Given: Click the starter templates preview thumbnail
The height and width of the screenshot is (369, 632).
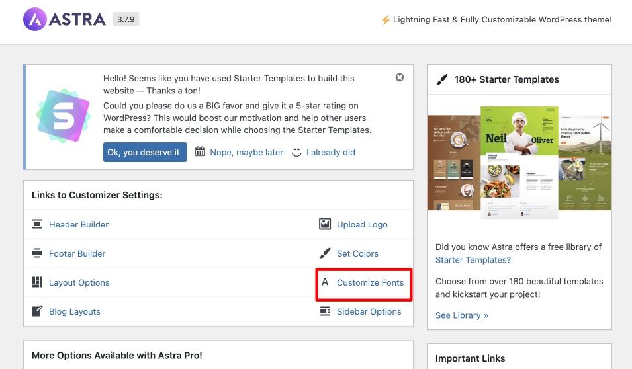Looking at the screenshot, I should point(519,163).
